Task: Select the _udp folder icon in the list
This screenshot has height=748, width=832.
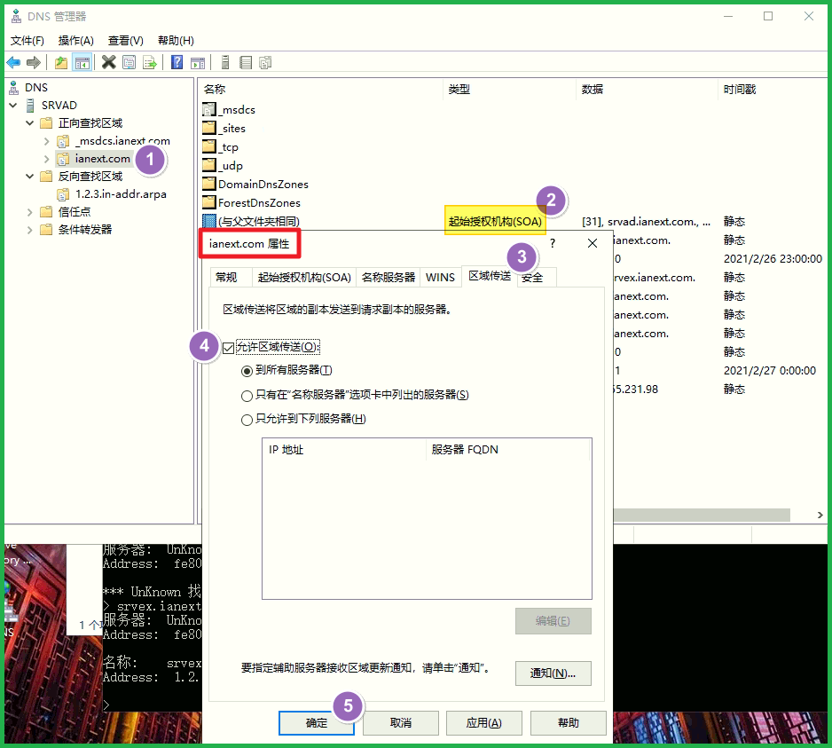Action: pyautogui.click(x=209, y=166)
